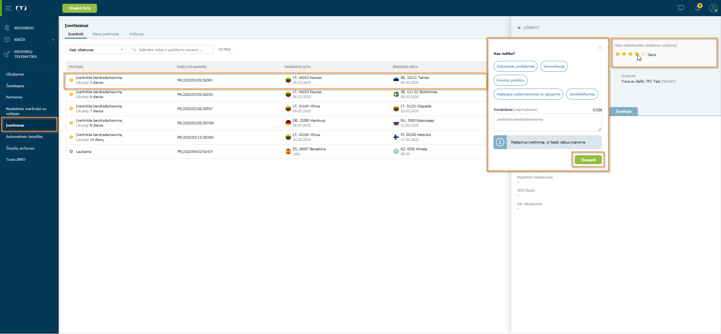Click offer number FR/2020/03/05/26TOH
This screenshot has height=334, width=721.
195,123
